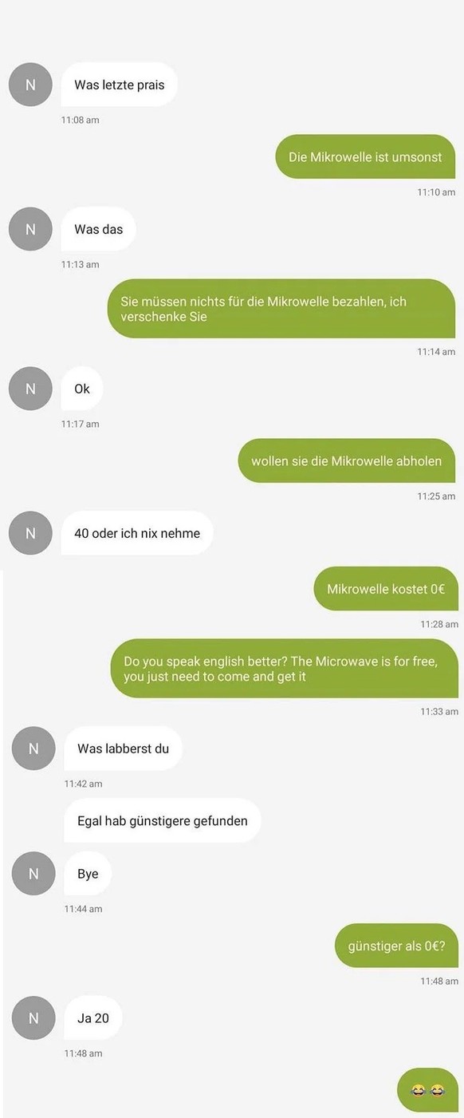Tap the "Ja 20" message bubble
This screenshot has height=1118, width=464.
click(x=93, y=1017)
